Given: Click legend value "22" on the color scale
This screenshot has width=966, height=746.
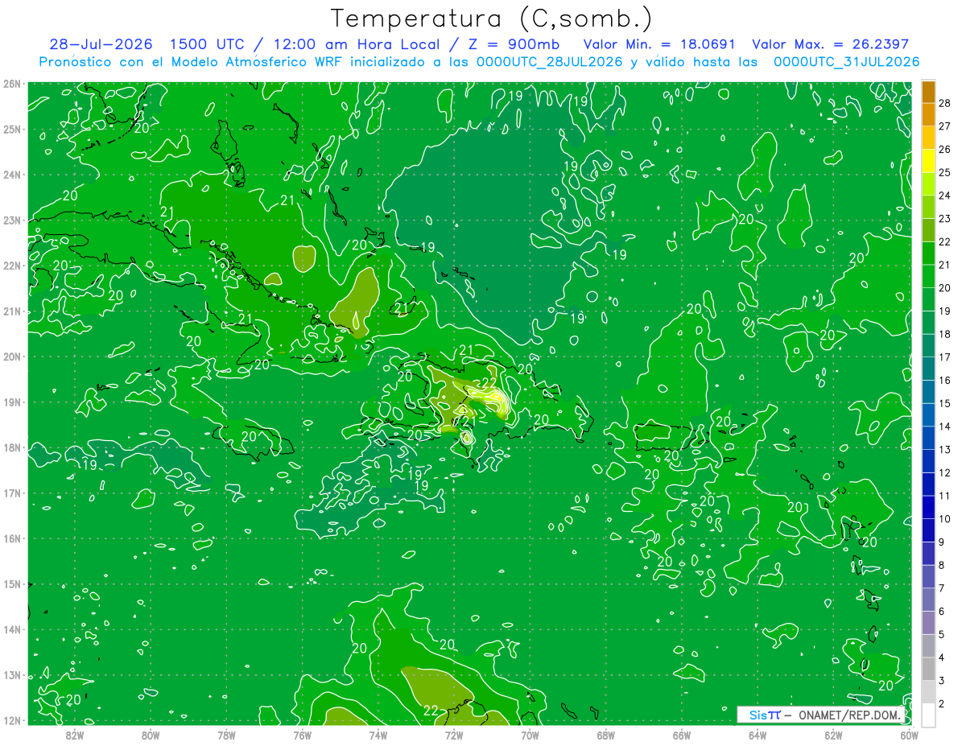Looking at the screenshot, I should [x=944, y=241].
